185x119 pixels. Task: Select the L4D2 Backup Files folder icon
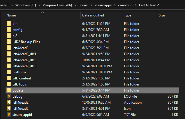9,42
